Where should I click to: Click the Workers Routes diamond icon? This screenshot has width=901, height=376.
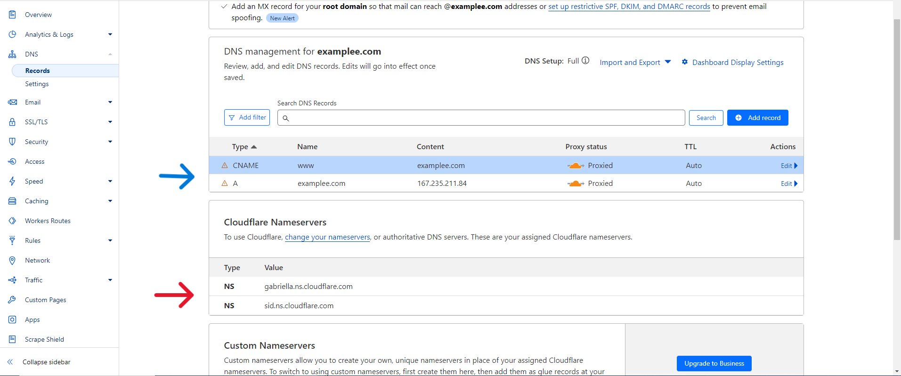[12, 221]
